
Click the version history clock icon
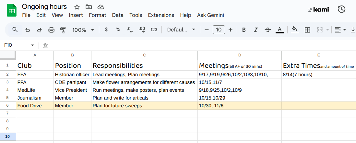click(341, 9)
